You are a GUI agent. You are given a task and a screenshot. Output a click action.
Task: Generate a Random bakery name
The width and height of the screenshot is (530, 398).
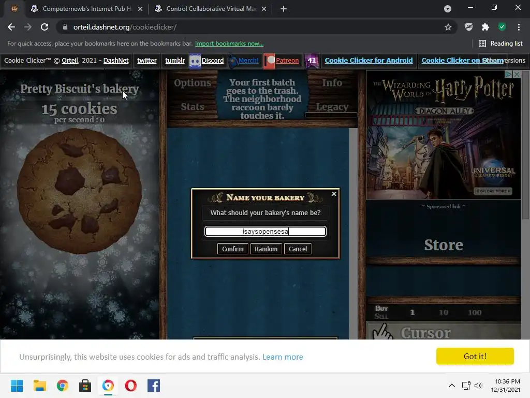(266, 249)
